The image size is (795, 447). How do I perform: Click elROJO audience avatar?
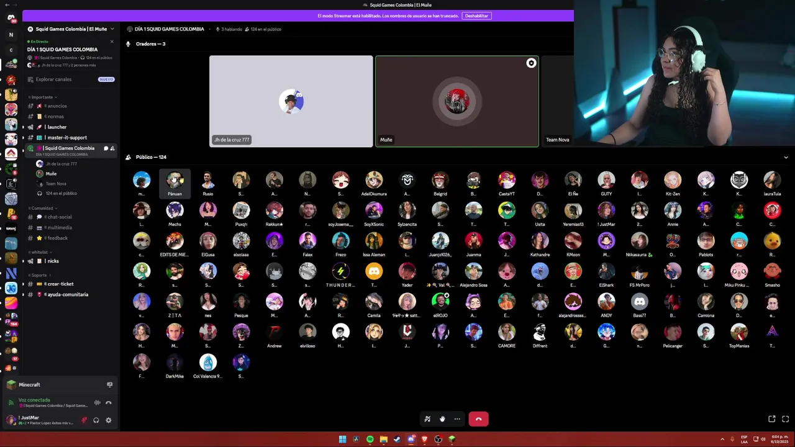(x=440, y=302)
